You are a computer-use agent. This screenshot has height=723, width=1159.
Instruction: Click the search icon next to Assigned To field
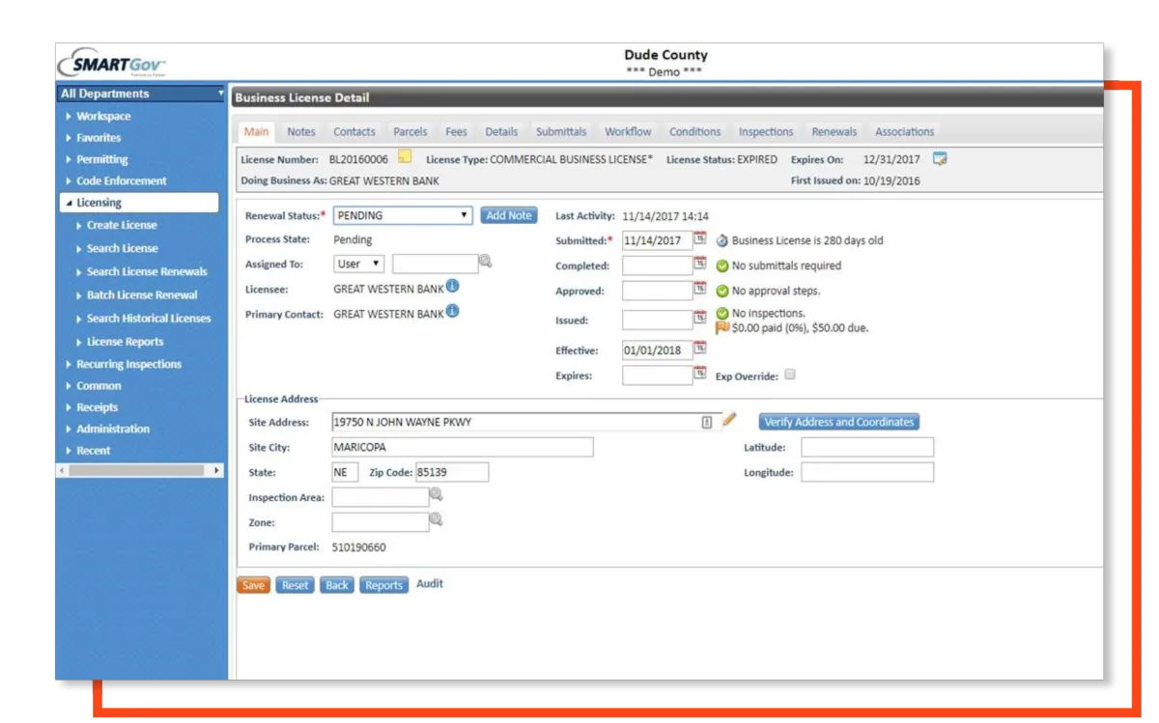pos(486,262)
